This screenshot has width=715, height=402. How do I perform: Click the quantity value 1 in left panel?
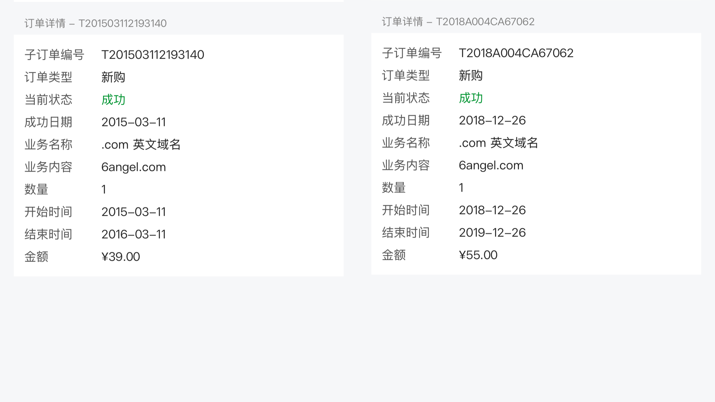tap(104, 189)
